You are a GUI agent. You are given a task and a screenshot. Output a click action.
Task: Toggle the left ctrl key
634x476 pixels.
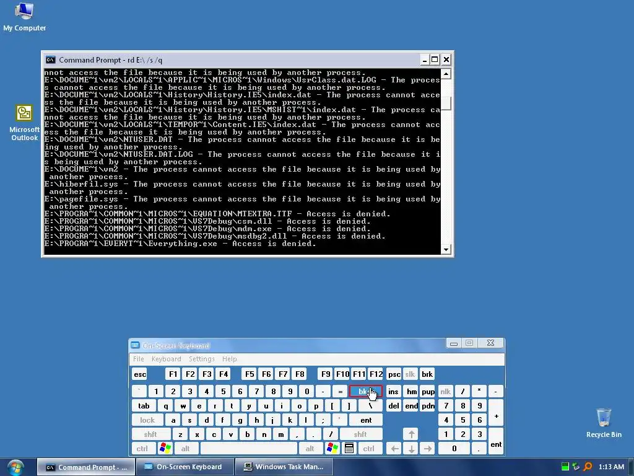point(142,449)
